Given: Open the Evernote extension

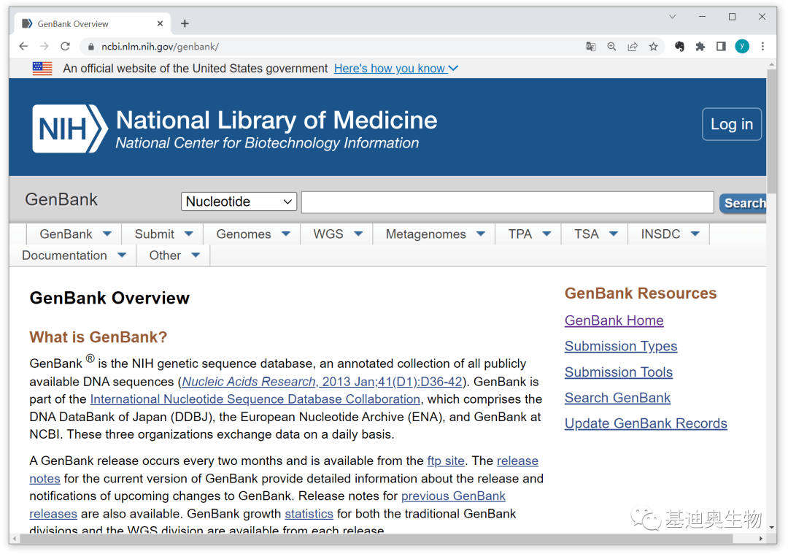Looking at the screenshot, I should pyautogui.click(x=679, y=46).
